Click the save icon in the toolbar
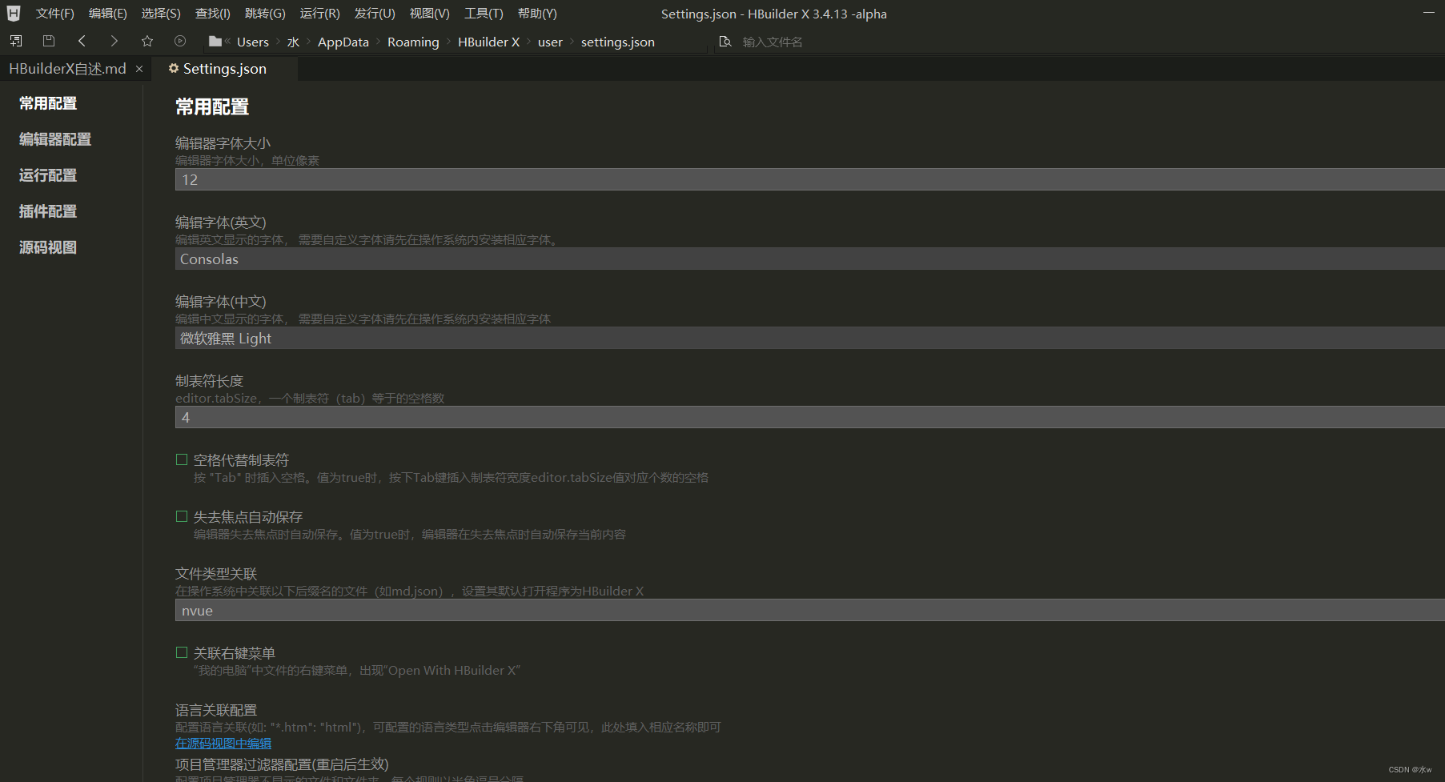Image resolution: width=1445 pixels, height=782 pixels. pos(48,40)
